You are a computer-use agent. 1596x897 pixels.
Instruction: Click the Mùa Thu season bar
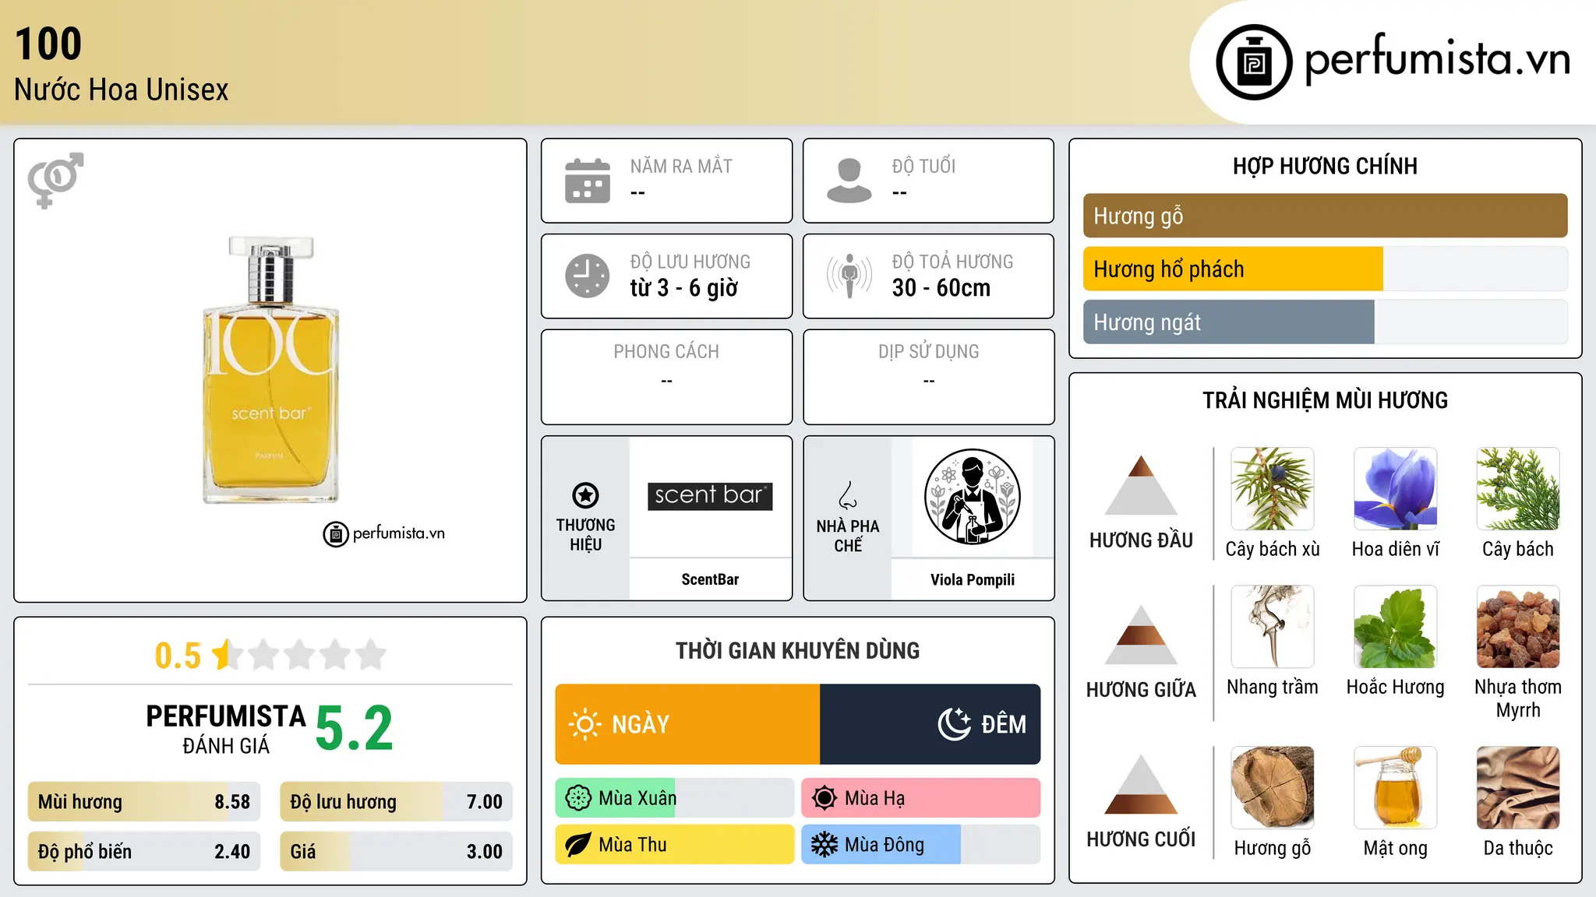coord(675,845)
